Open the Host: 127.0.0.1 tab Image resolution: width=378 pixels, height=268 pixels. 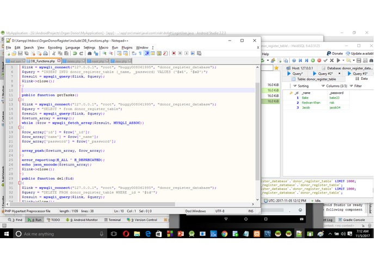coord(300,68)
